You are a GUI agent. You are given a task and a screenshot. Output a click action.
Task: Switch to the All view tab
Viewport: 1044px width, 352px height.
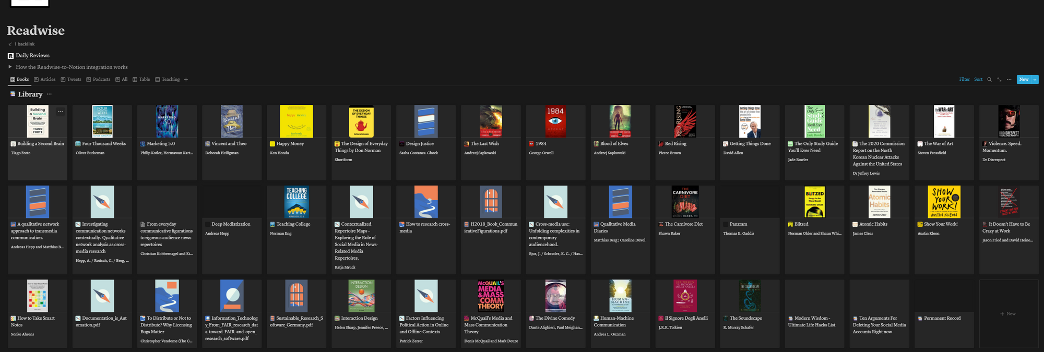[x=122, y=80]
